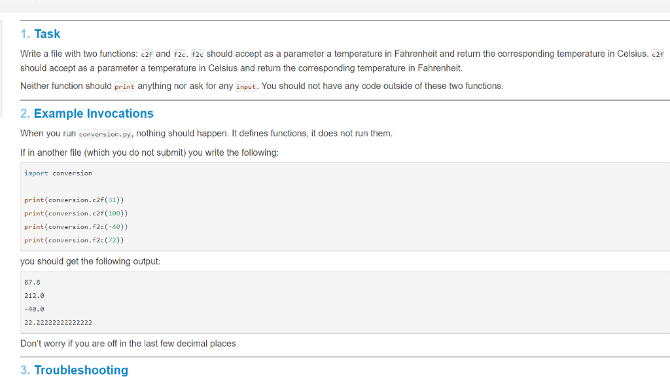This screenshot has height=377, width=670.
Task: Click the inline "input" code word
Action: point(246,86)
